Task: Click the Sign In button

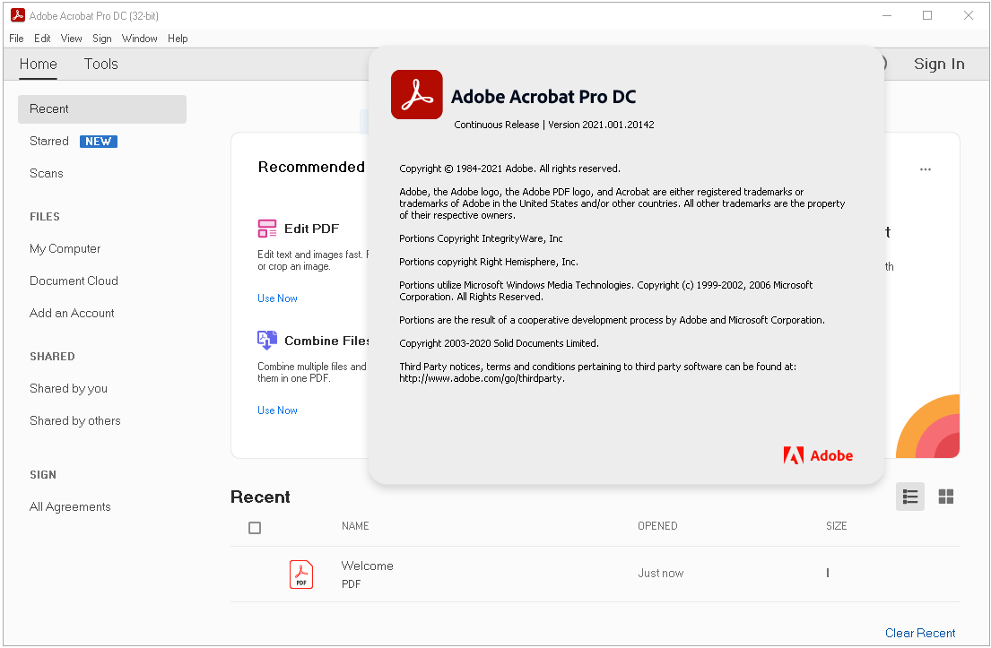Action: (939, 64)
